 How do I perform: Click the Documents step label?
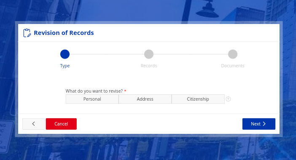(233, 66)
